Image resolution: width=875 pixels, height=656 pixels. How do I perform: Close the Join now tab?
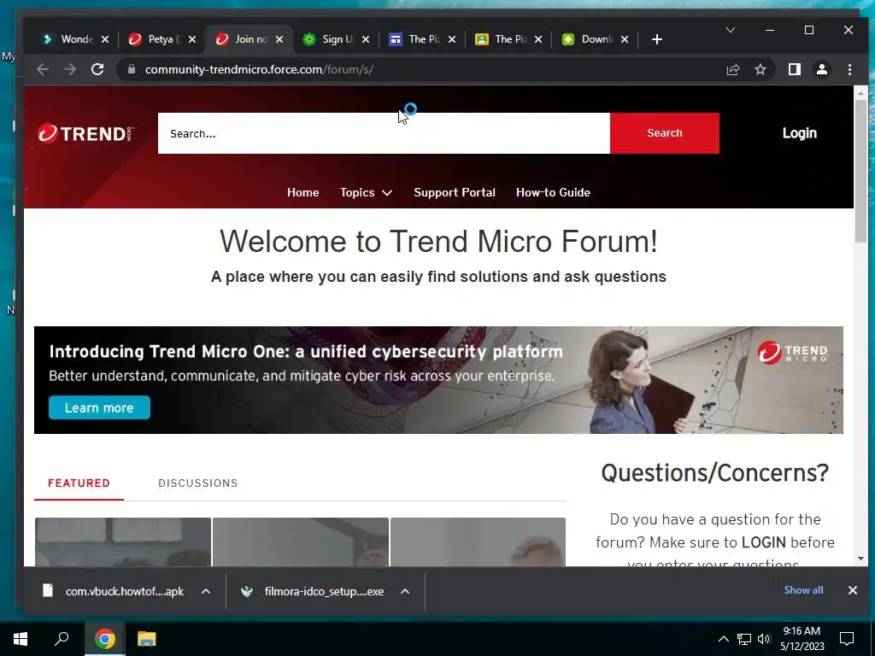tap(279, 39)
